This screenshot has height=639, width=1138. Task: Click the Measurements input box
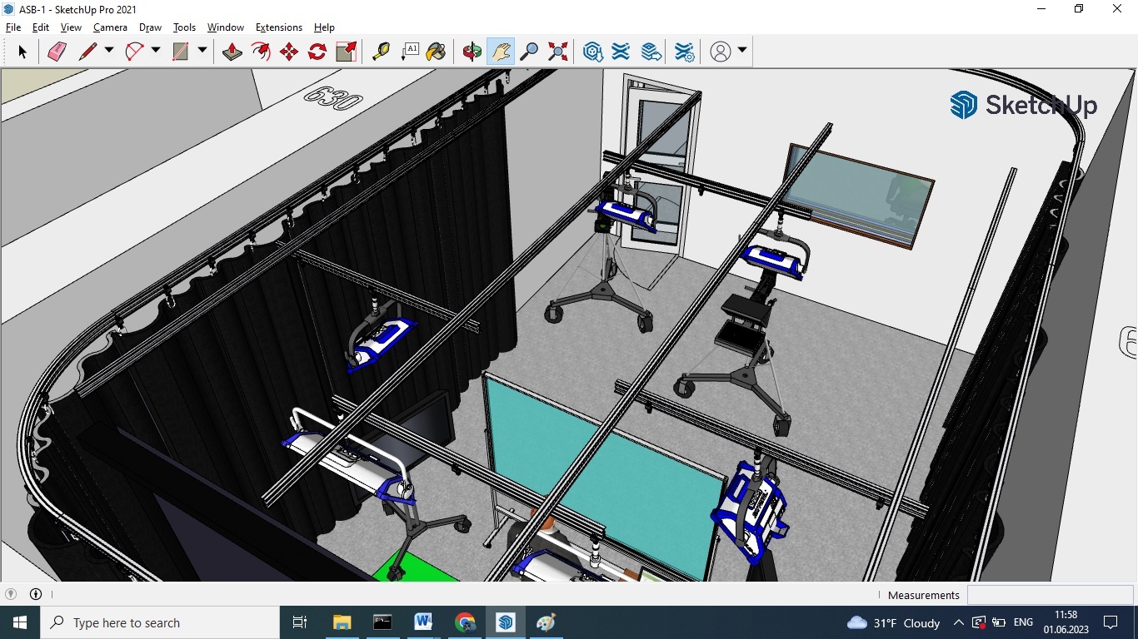pyautogui.click(x=1050, y=595)
